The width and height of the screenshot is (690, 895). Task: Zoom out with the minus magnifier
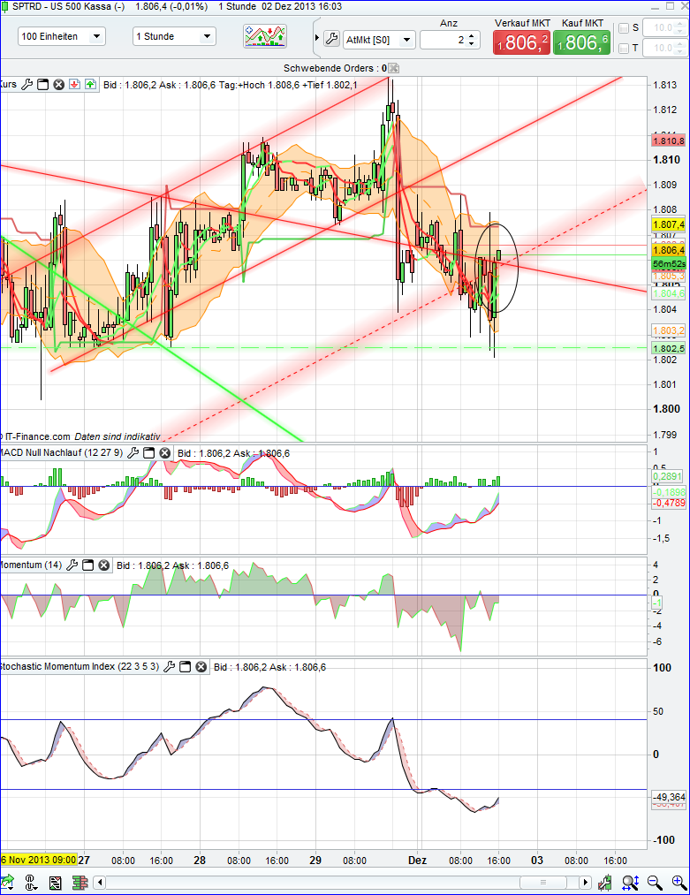click(655, 883)
